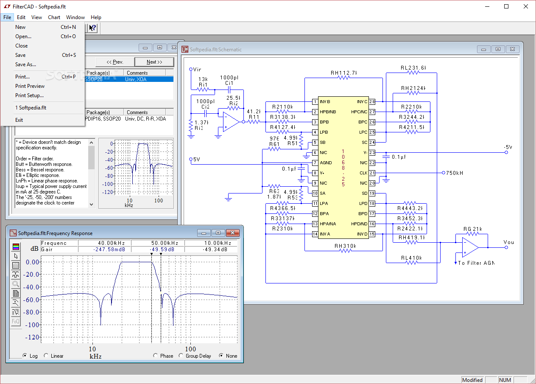Click the document page icon in Frequency Response toolbar
Viewport: 536px width, 384px height.
[16, 293]
